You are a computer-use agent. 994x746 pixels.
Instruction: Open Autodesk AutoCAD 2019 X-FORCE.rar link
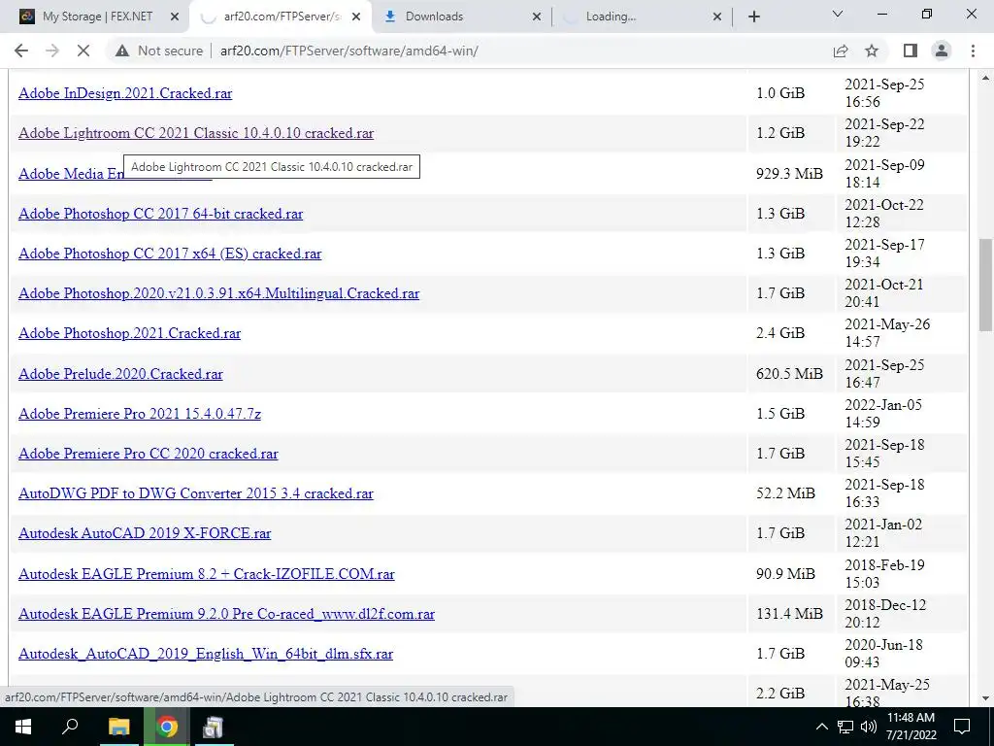point(145,533)
